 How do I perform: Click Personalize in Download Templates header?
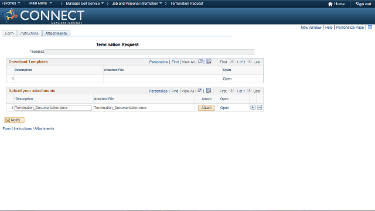(x=158, y=62)
